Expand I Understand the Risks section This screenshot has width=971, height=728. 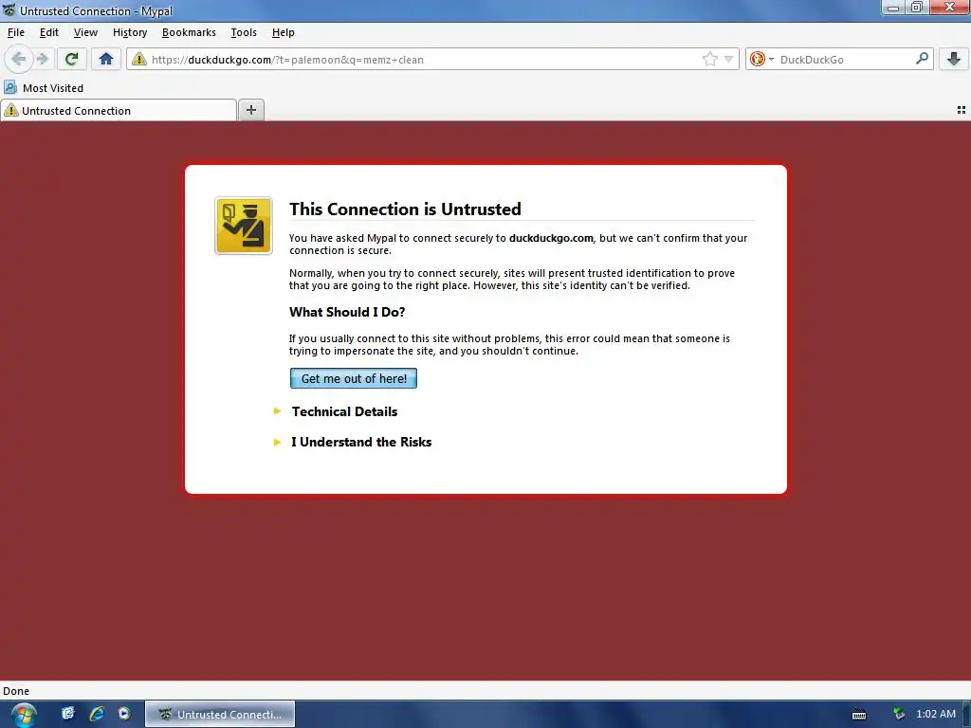(361, 442)
